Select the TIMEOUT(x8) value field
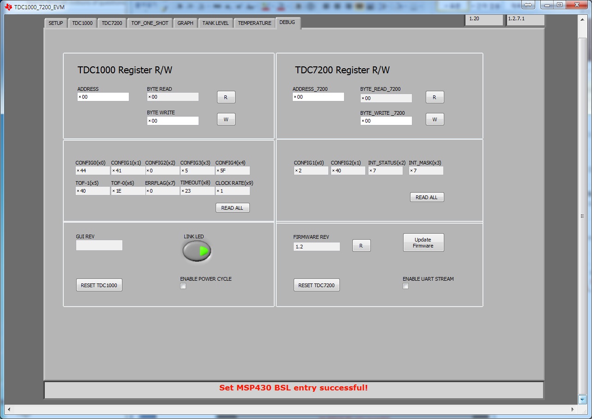This screenshot has width=592, height=419. [x=197, y=191]
